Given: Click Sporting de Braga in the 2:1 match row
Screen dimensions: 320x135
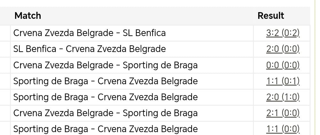Looking at the screenshot, I should pyautogui.click(x=160, y=113).
